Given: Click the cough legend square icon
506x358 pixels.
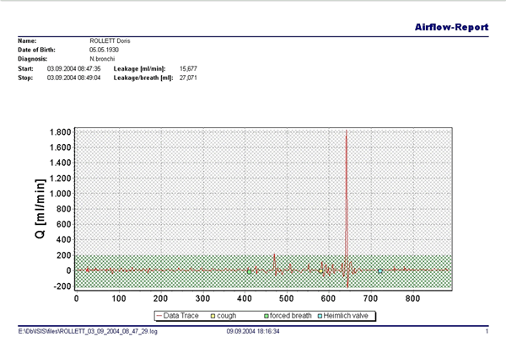Looking at the screenshot, I should tap(212, 316).
